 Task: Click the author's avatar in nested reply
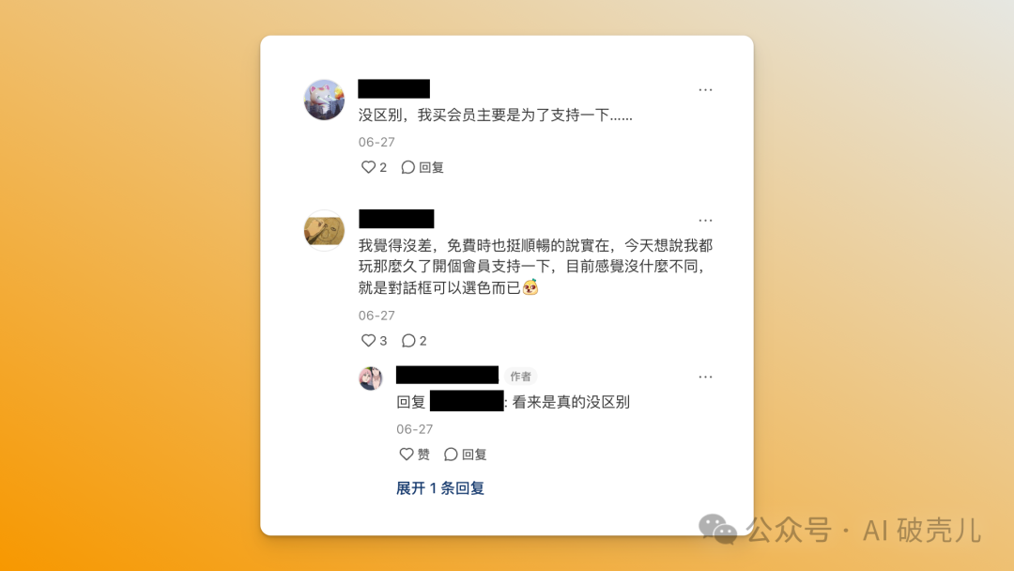pos(371,378)
